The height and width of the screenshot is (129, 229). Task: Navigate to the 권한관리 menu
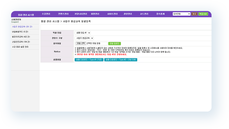128,14
